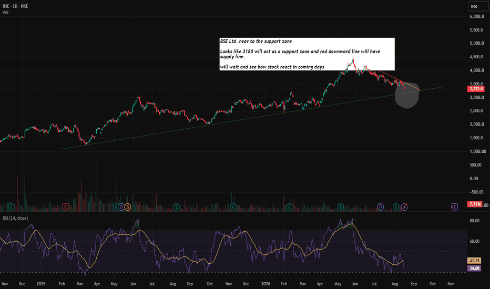Click the 80.00 RSI scale label
This screenshot has width=490, height=289.
(x=474, y=221)
